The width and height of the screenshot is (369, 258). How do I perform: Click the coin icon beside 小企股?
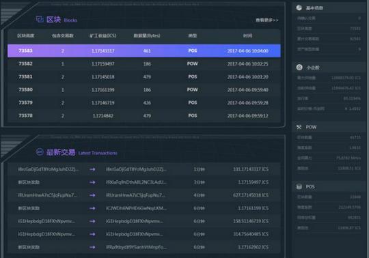point(299,68)
